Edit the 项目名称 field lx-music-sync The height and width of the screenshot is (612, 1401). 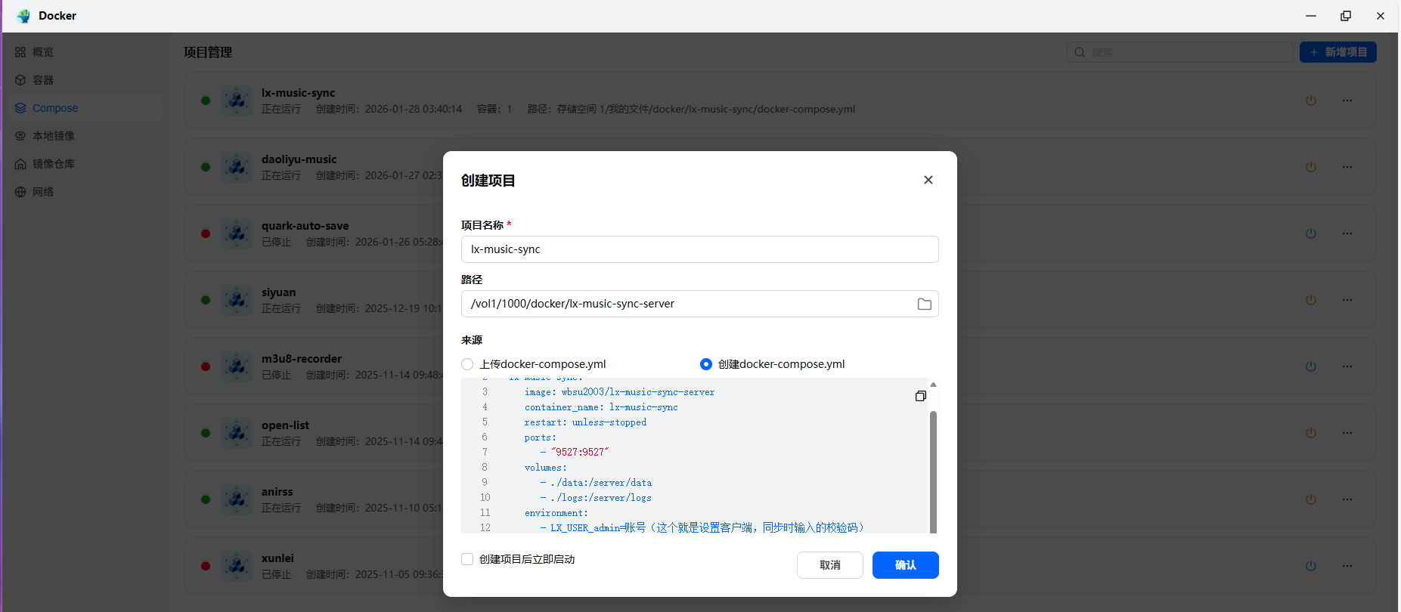point(699,249)
